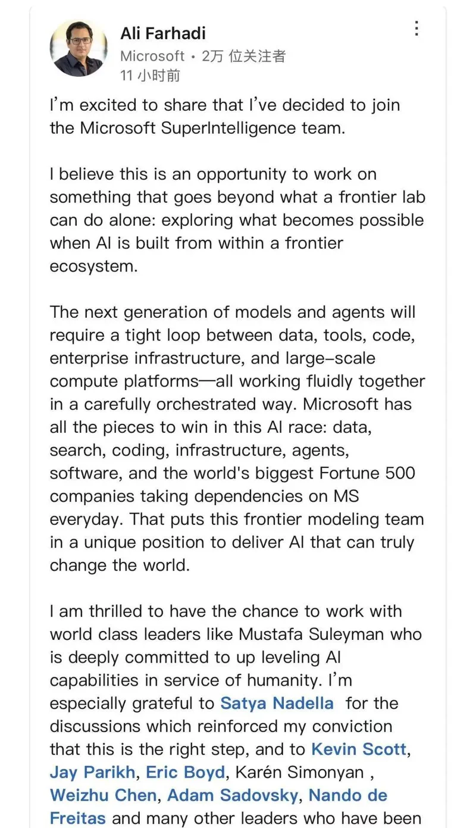Open the Kevin Scott mention link
476x828 pixels.
(x=359, y=749)
